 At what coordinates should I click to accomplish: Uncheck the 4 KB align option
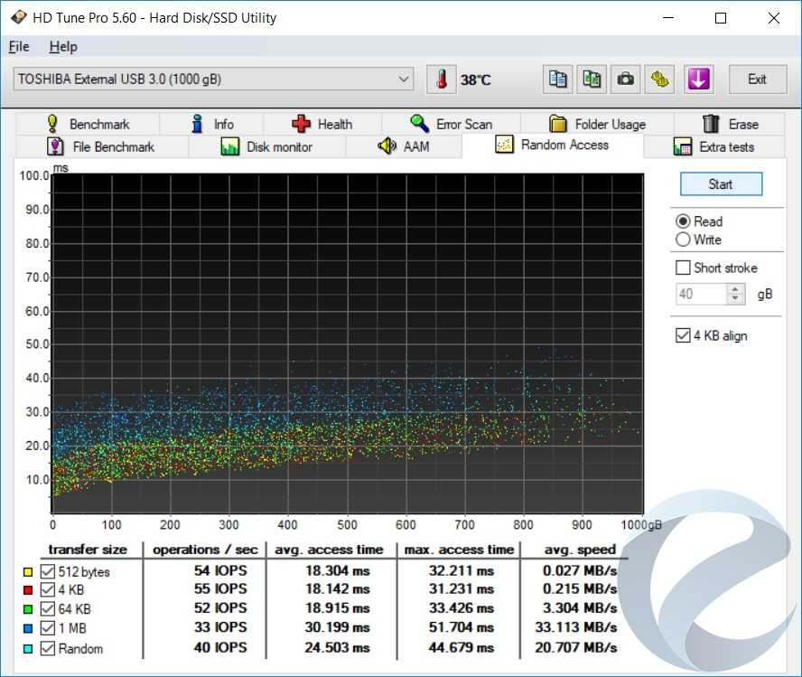click(x=684, y=335)
